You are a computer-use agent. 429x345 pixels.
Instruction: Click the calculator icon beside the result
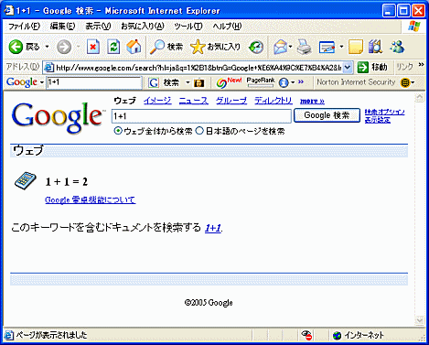[x=26, y=180]
